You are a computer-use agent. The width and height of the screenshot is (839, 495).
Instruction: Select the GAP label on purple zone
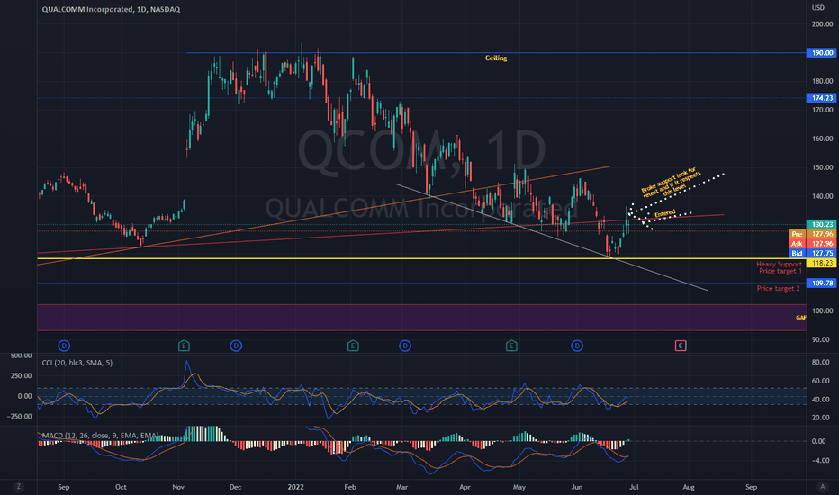[800, 318]
